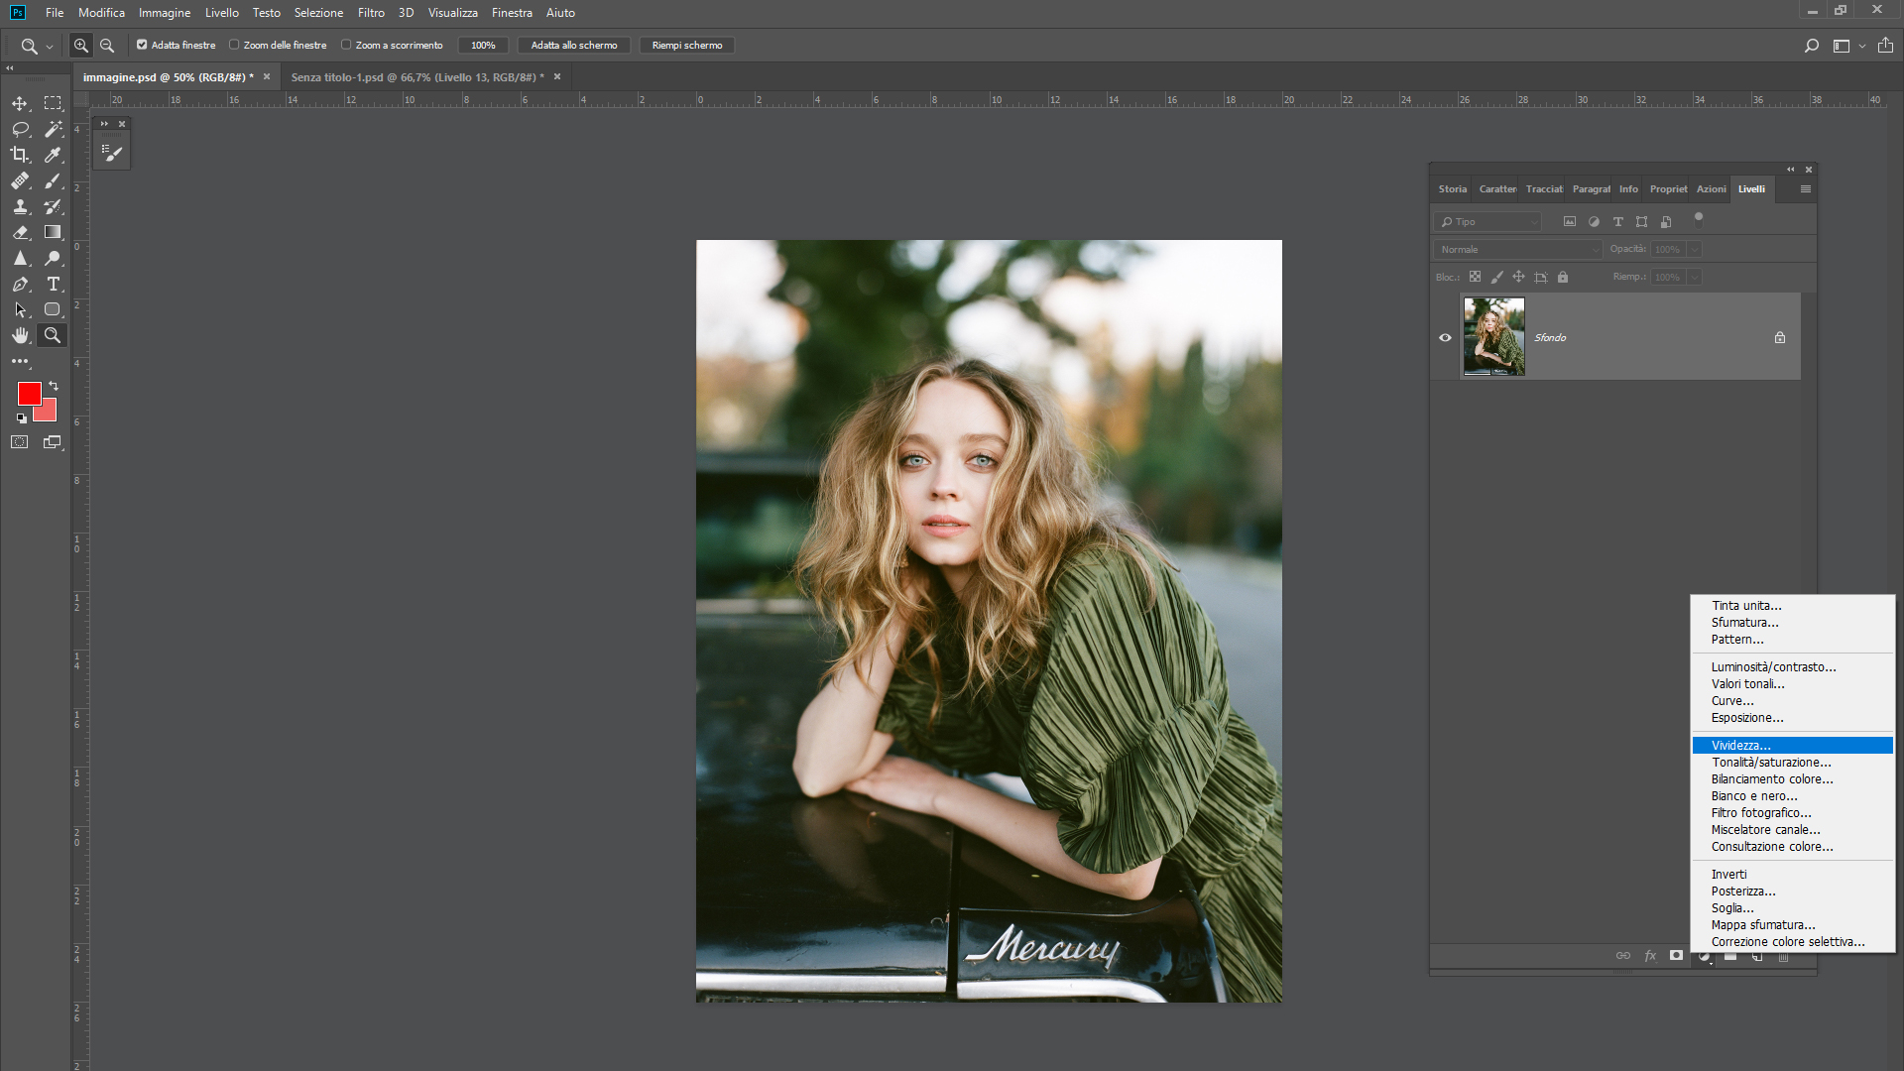Select the Horizontal Type tool

click(x=53, y=284)
